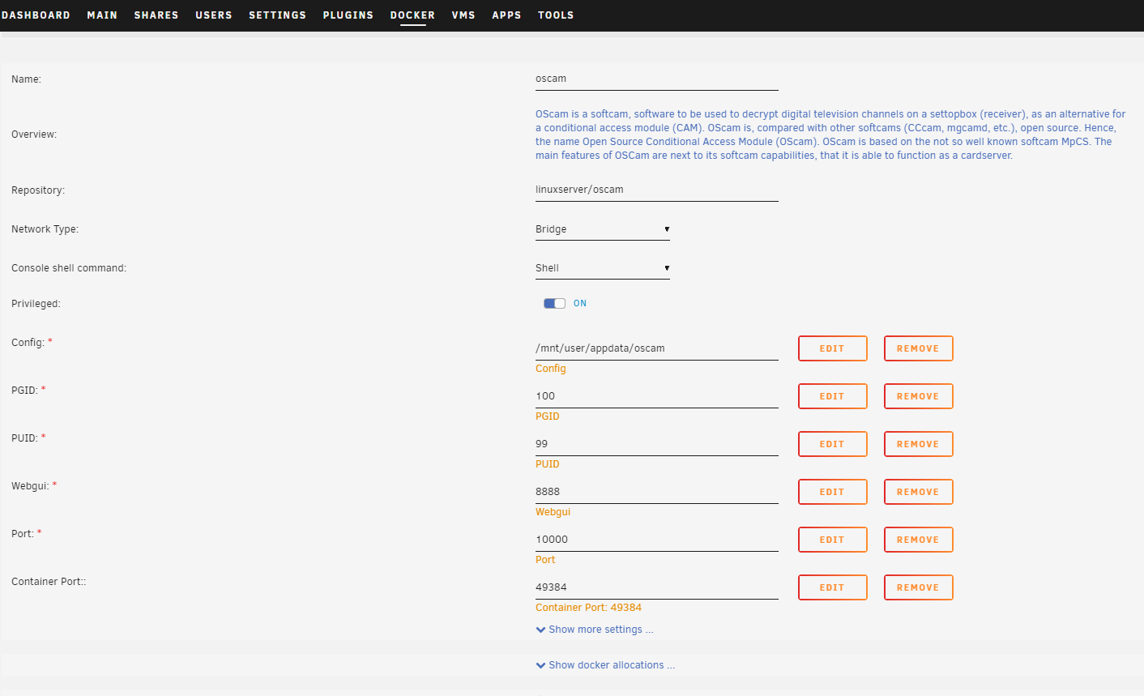
Task: Click the 'Network Type:' label
Action: point(45,229)
